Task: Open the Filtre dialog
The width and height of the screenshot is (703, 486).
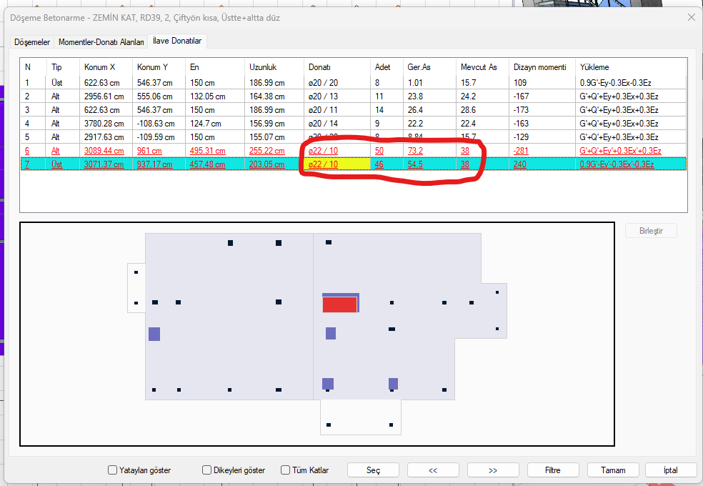Action: click(552, 470)
